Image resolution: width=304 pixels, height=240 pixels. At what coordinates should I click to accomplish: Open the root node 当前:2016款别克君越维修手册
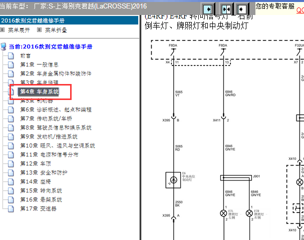click(x=51, y=46)
